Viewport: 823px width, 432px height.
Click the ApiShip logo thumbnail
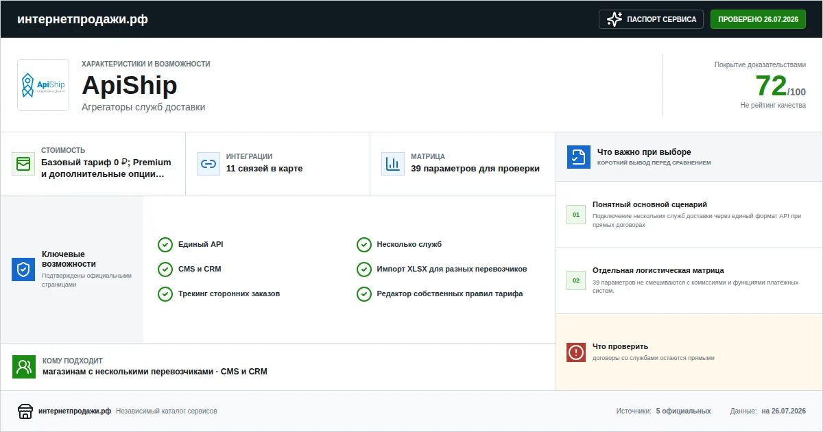pyautogui.click(x=43, y=85)
